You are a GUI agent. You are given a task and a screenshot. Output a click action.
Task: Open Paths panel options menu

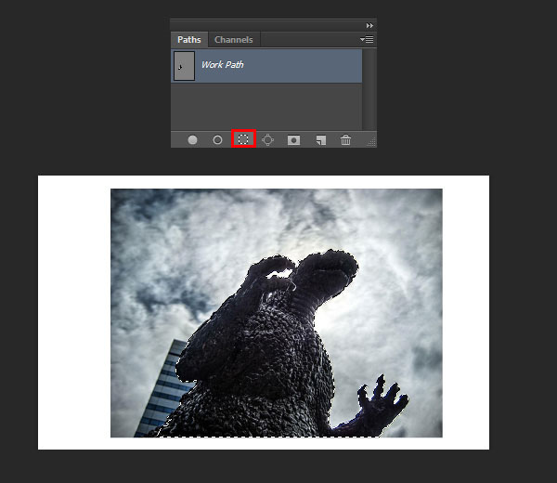tap(367, 39)
